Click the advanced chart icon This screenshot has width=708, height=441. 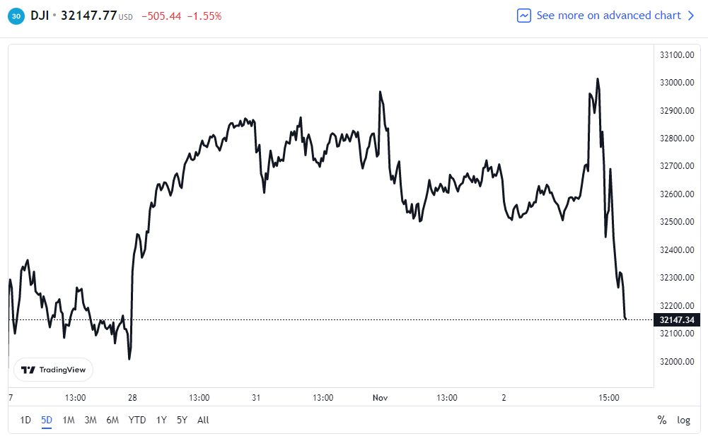[x=524, y=16]
